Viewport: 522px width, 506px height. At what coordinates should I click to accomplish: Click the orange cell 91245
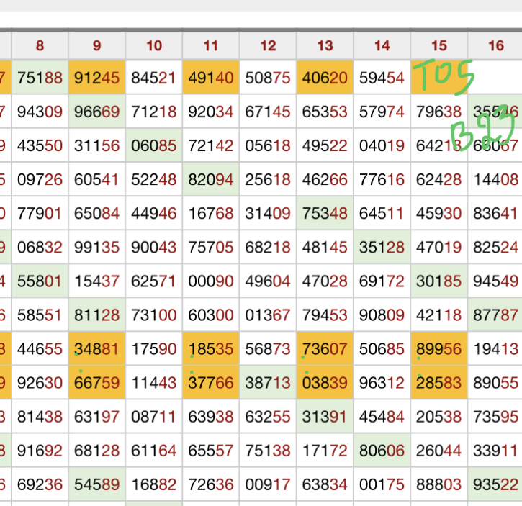coord(96,78)
